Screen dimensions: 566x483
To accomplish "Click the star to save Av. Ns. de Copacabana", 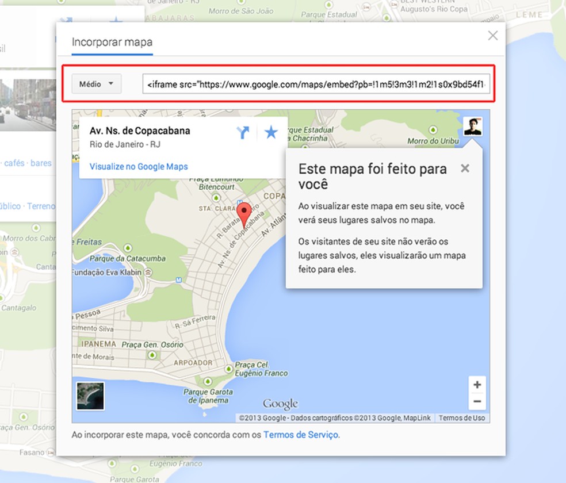I will 270,132.
